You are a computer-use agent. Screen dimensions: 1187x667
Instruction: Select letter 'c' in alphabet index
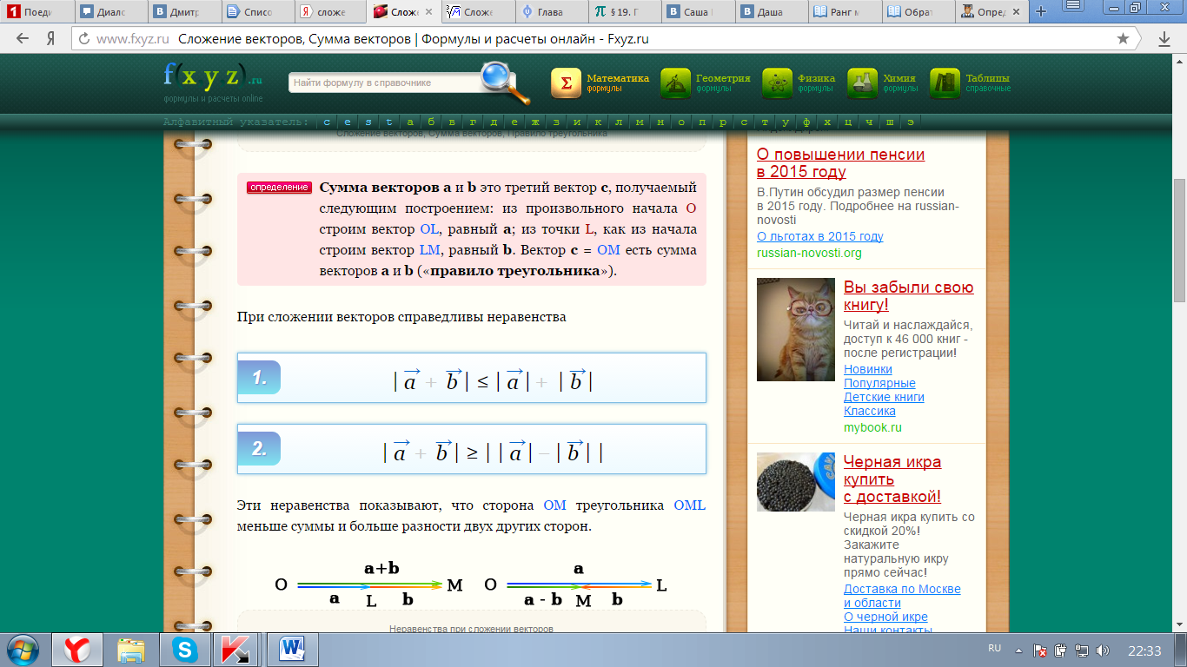click(x=325, y=122)
